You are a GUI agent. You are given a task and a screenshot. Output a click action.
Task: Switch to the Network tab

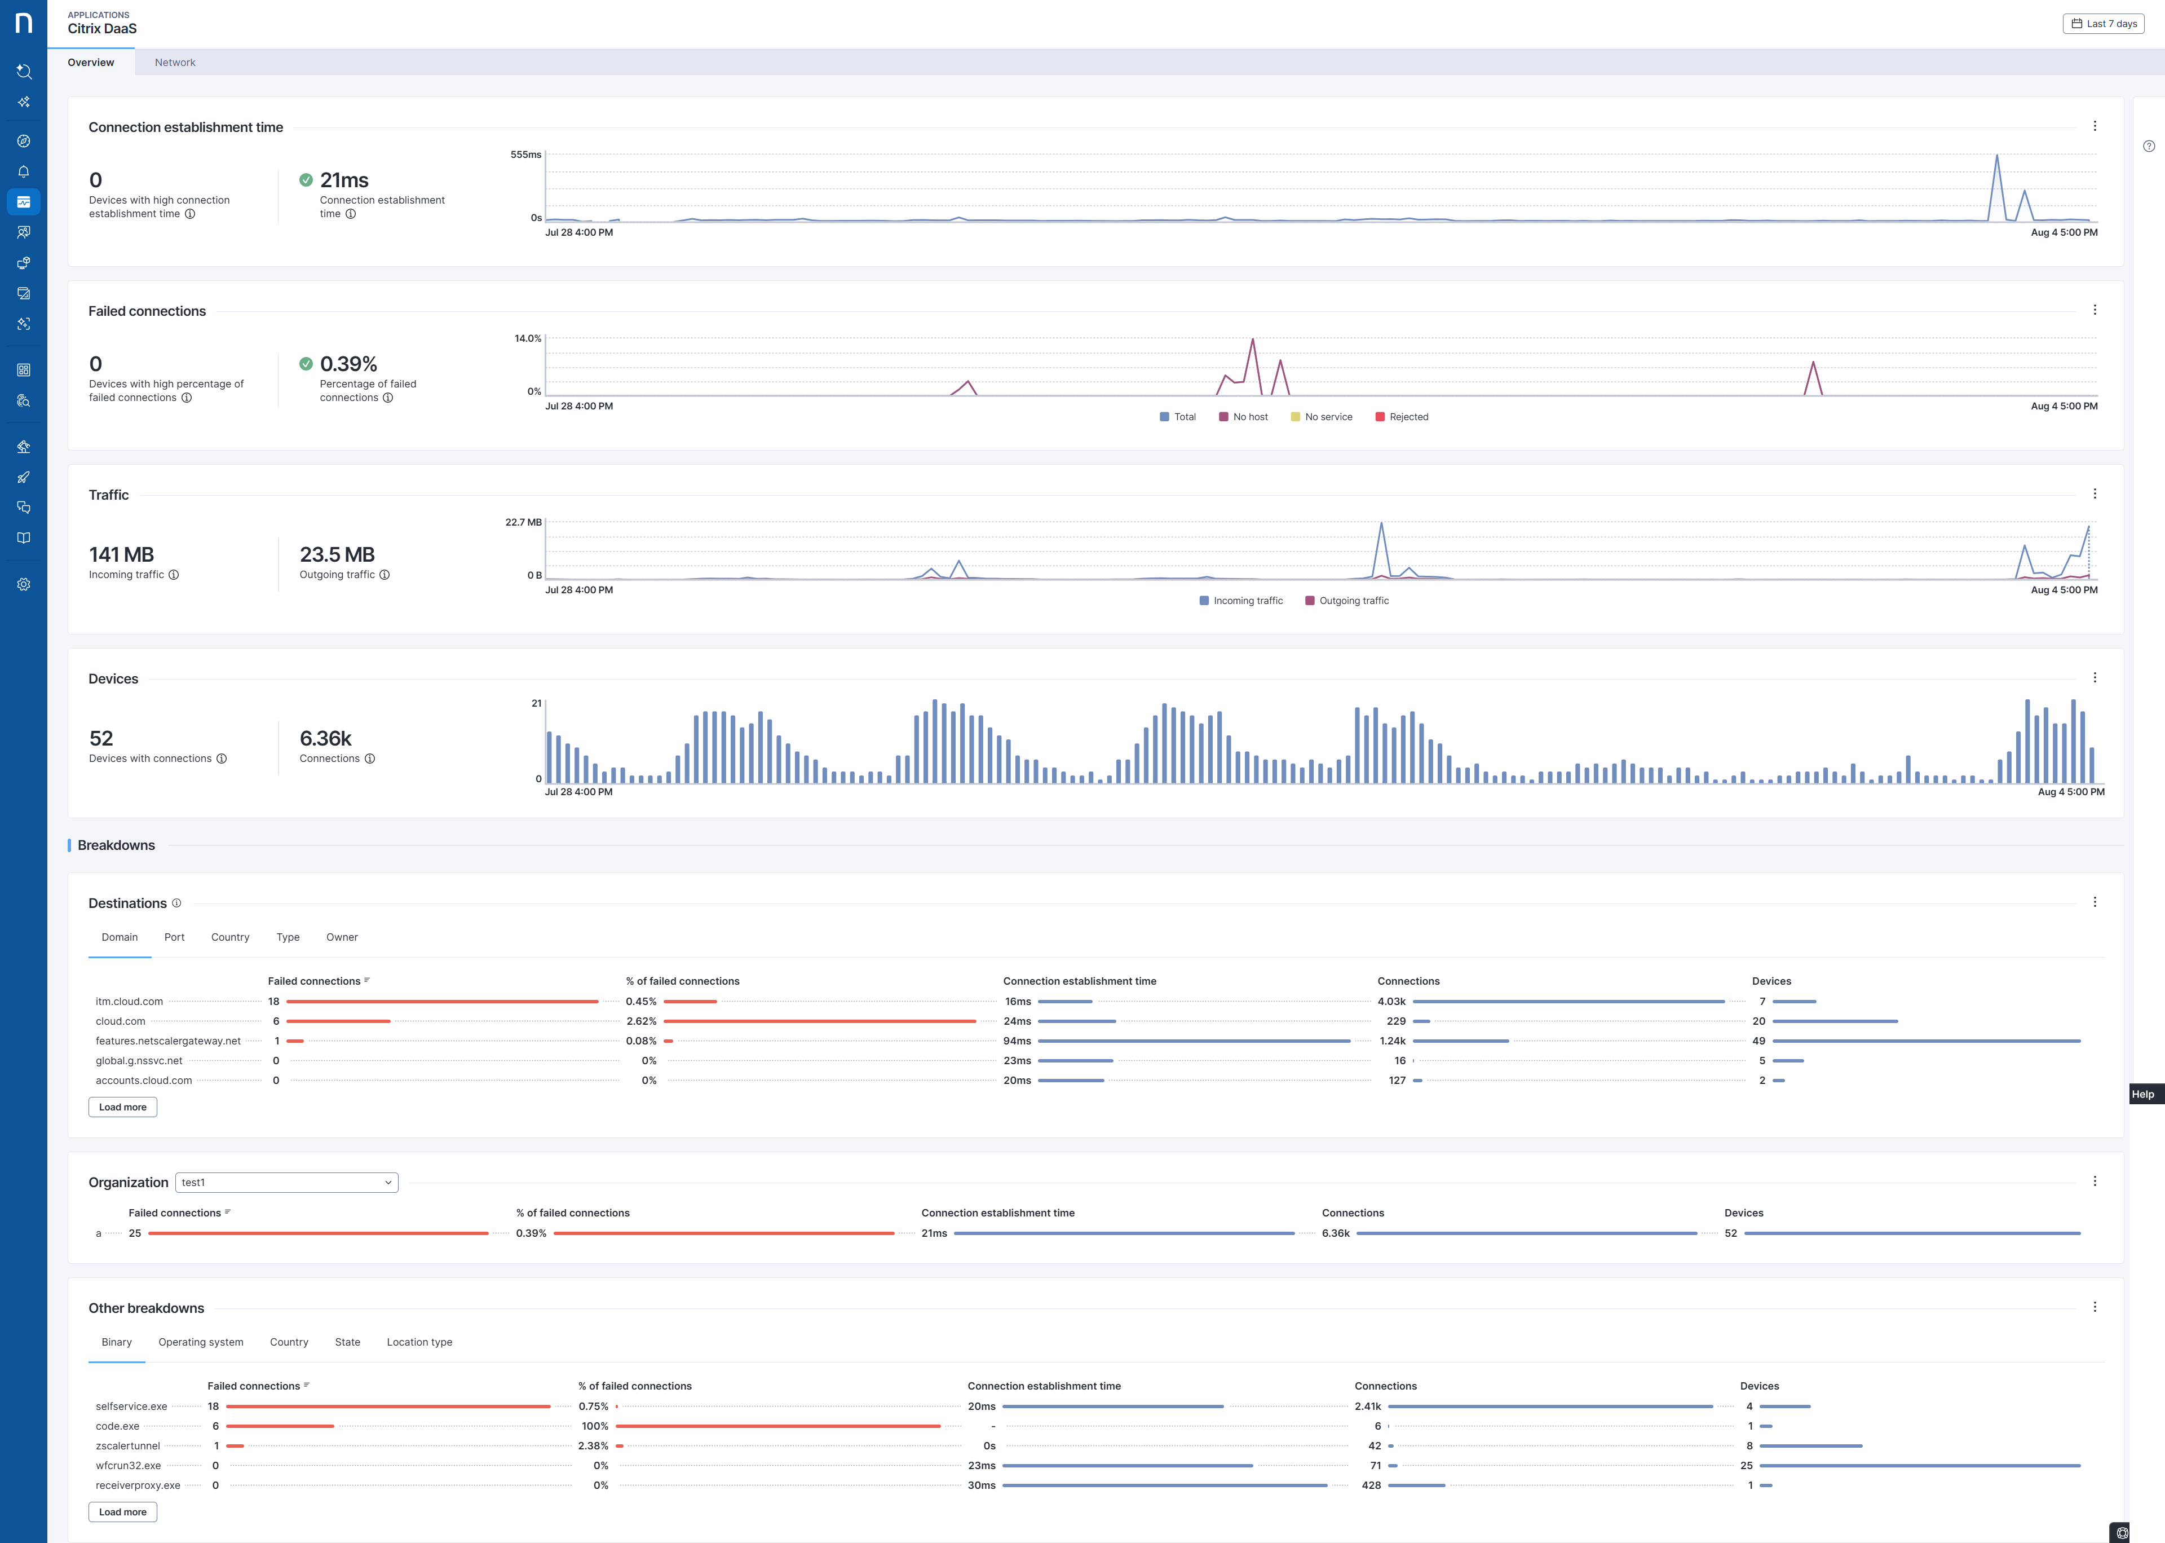[175, 63]
